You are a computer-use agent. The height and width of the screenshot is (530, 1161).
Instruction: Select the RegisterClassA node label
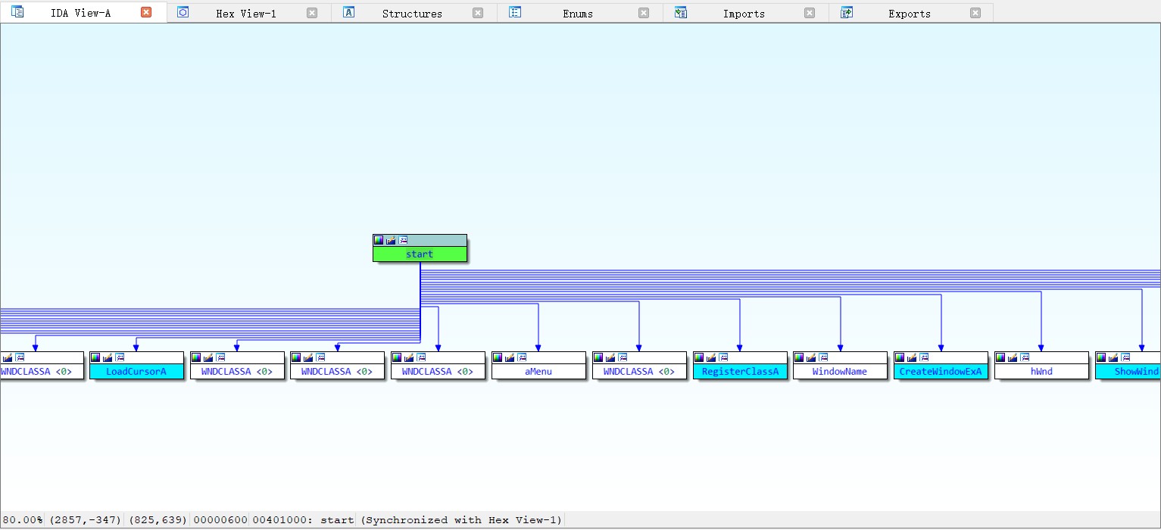740,372
